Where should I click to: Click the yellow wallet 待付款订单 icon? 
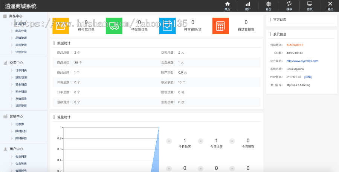(61, 26)
